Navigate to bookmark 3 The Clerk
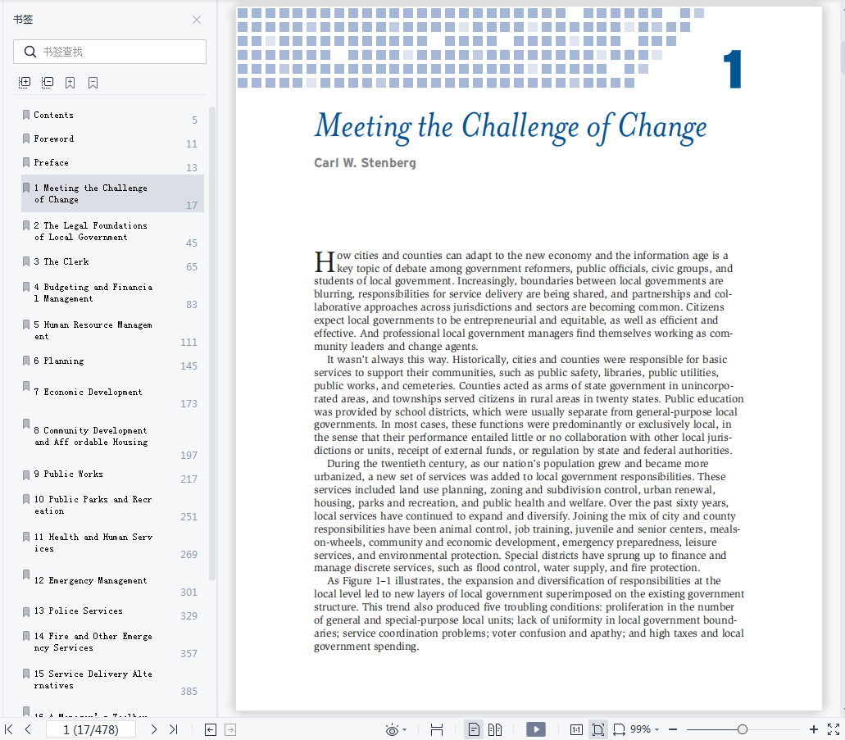The height and width of the screenshot is (740, 845). point(112,264)
